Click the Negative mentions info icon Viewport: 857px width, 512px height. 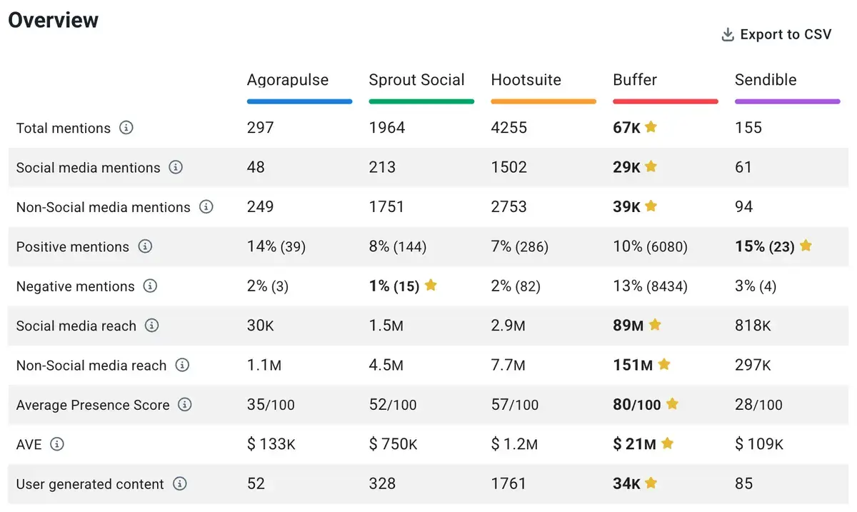149,286
